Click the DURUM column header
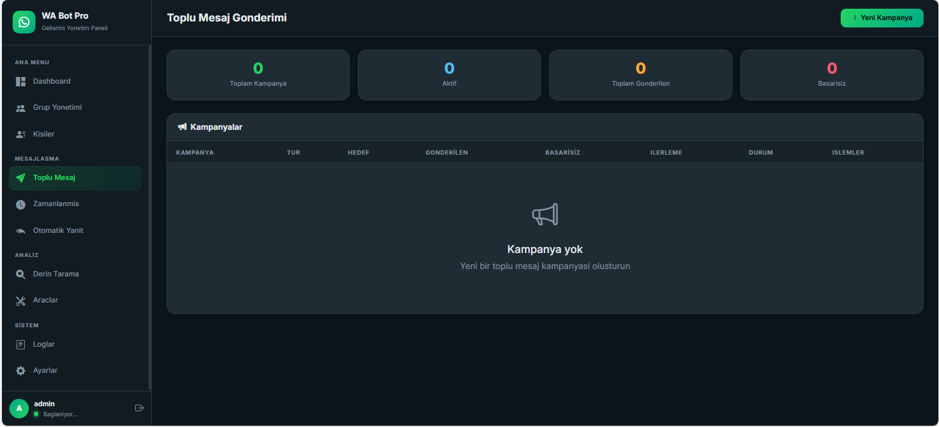939x427 pixels. (x=760, y=153)
